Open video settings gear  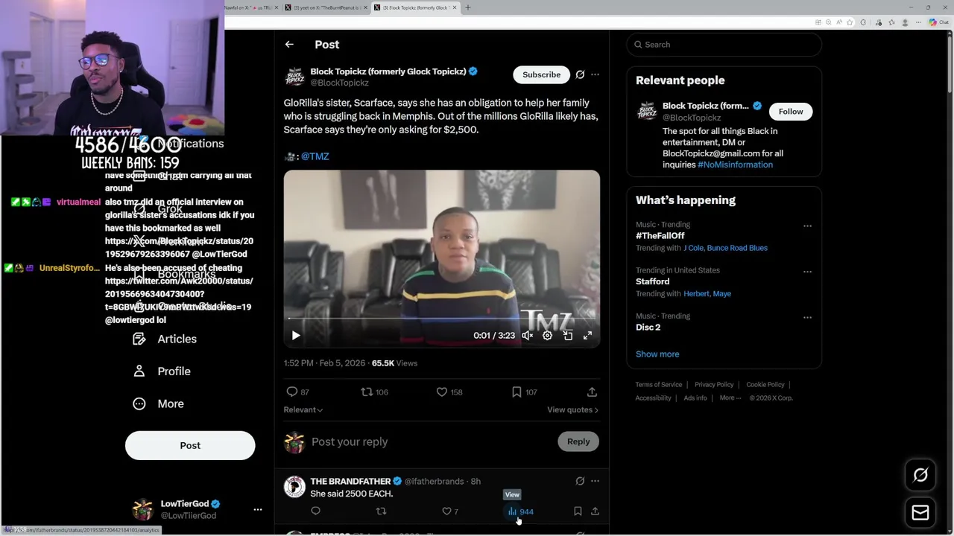click(547, 336)
